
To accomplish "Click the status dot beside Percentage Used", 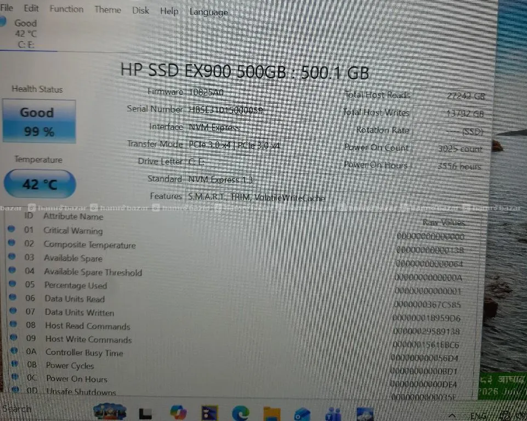I will click(13, 283).
